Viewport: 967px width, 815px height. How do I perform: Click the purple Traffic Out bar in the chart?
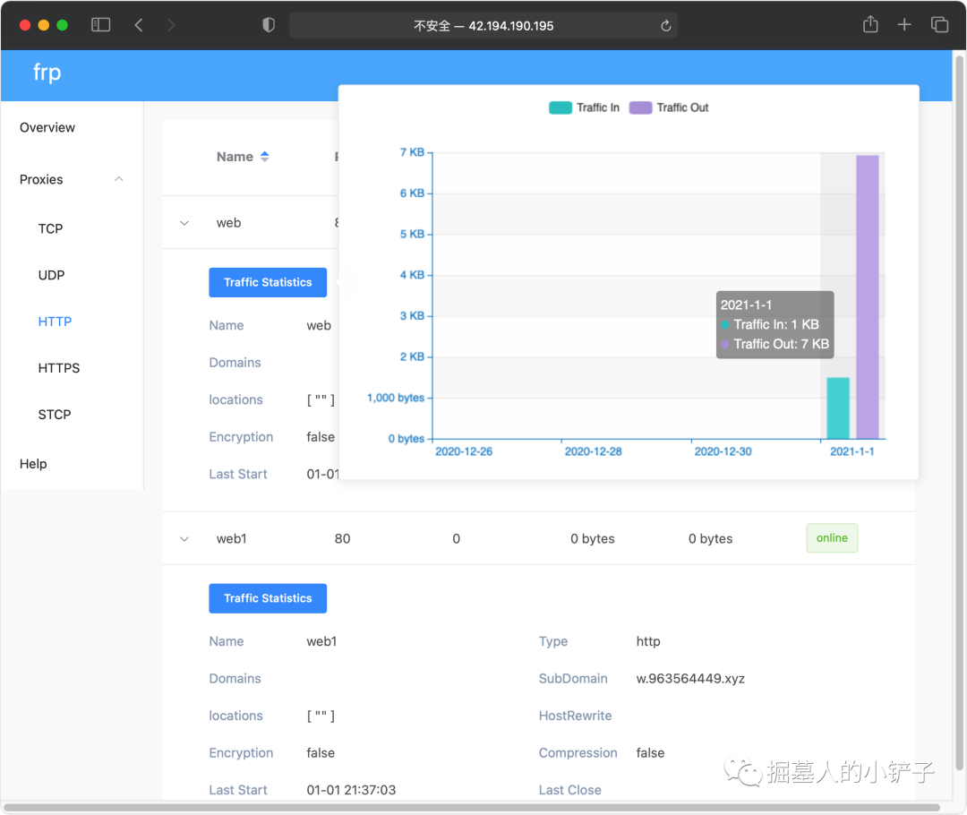click(867, 297)
